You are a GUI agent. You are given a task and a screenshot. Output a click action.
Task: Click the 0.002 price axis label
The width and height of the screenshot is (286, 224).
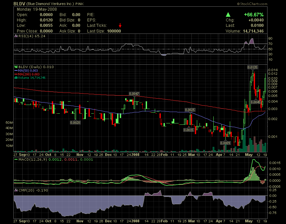pyautogui.click(x=273, y=119)
